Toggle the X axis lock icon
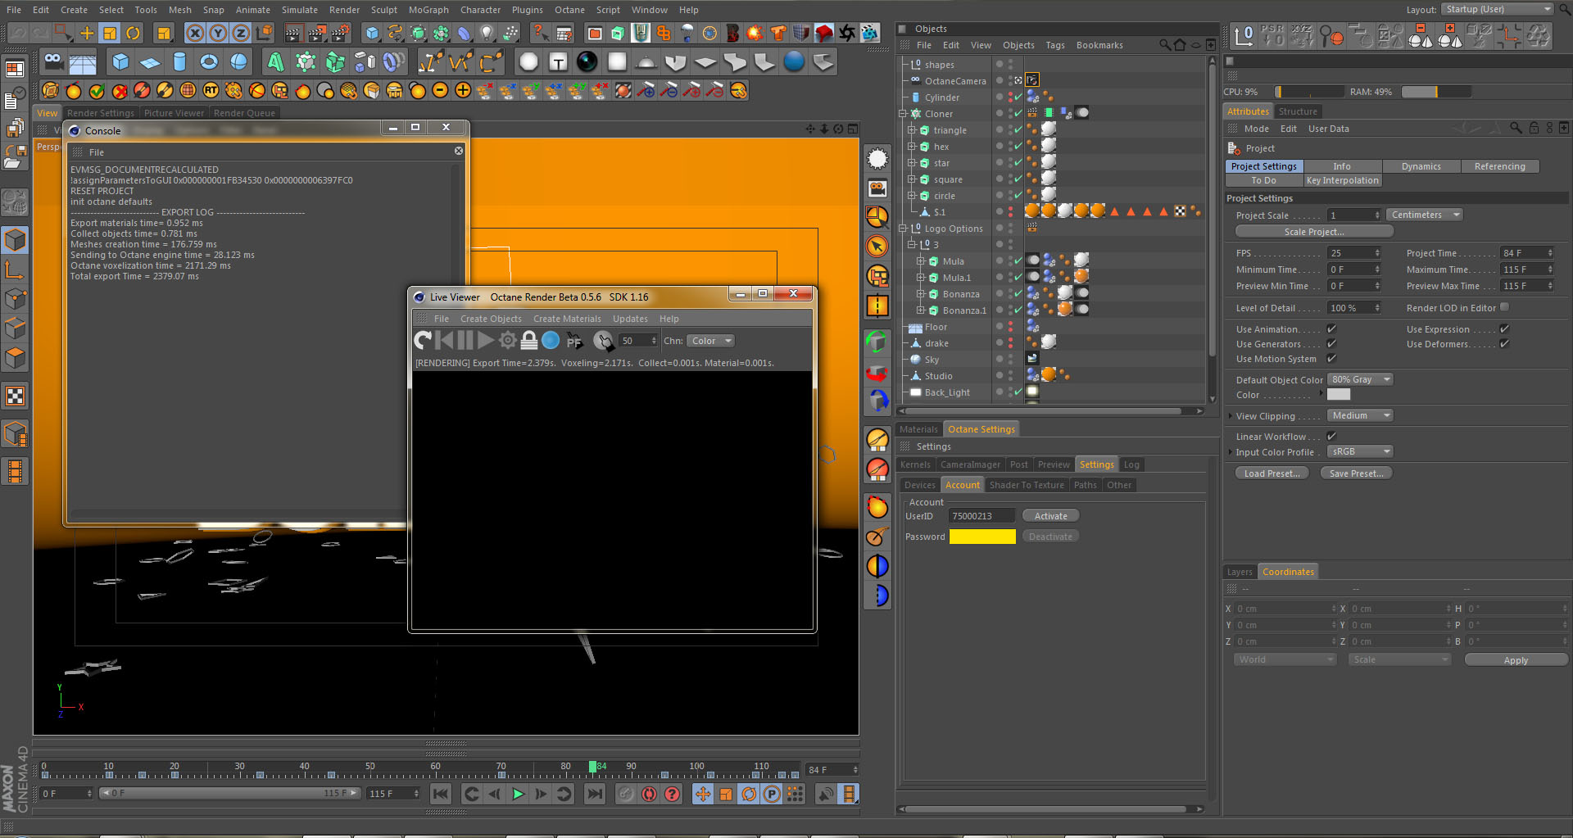Screen dimensions: 1573x838 click(x=195, y=33)
